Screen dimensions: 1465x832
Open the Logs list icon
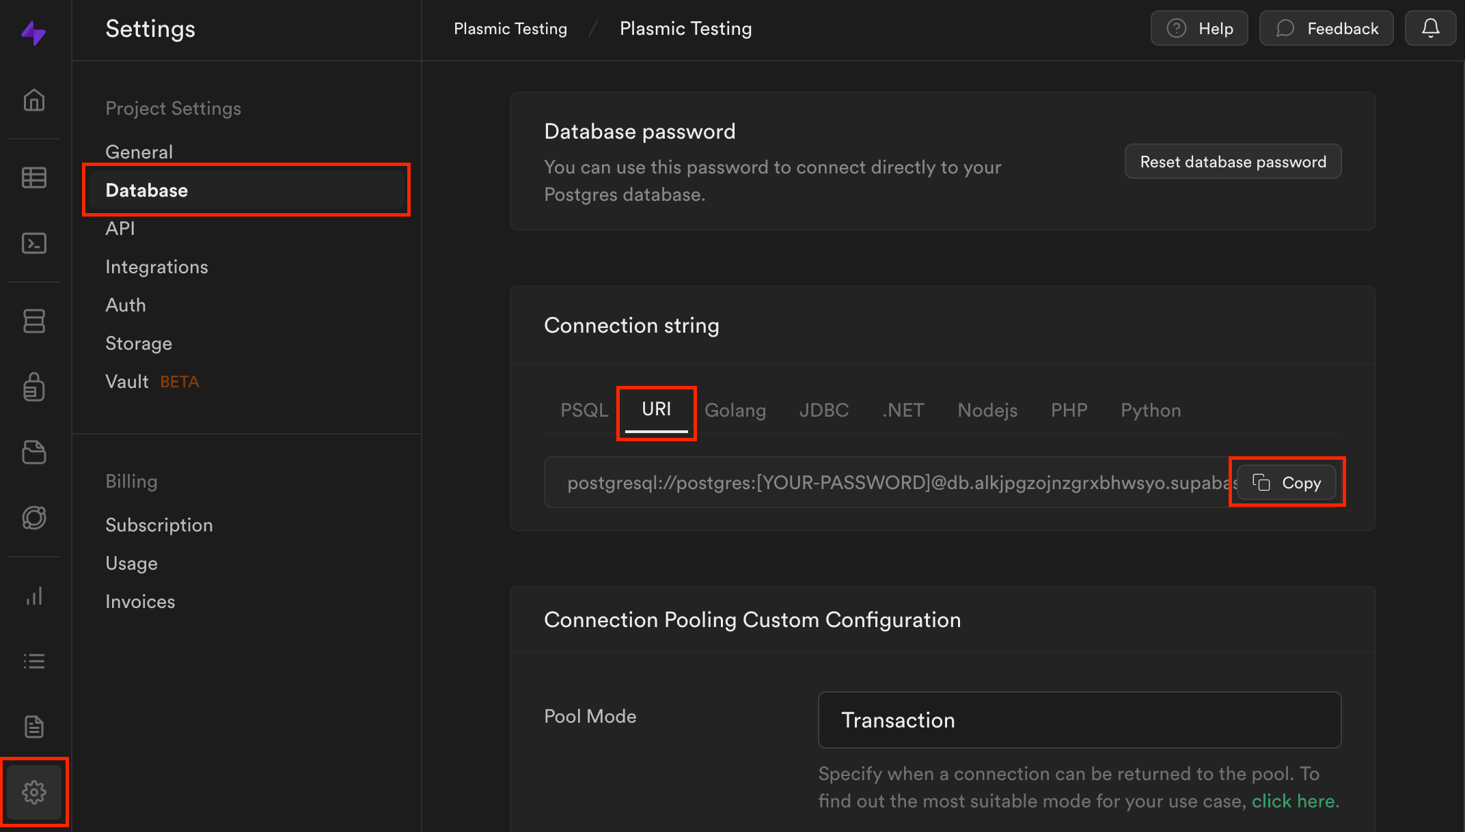tap(34, 661)
